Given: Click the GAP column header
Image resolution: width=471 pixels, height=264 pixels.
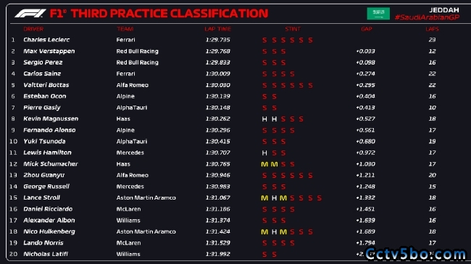Looking at the screenshot, I should click(x=367, y=29).
